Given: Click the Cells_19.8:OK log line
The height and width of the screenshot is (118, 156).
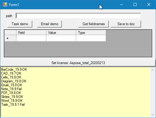Looking at the screenshot, I should tap(11, 77).
